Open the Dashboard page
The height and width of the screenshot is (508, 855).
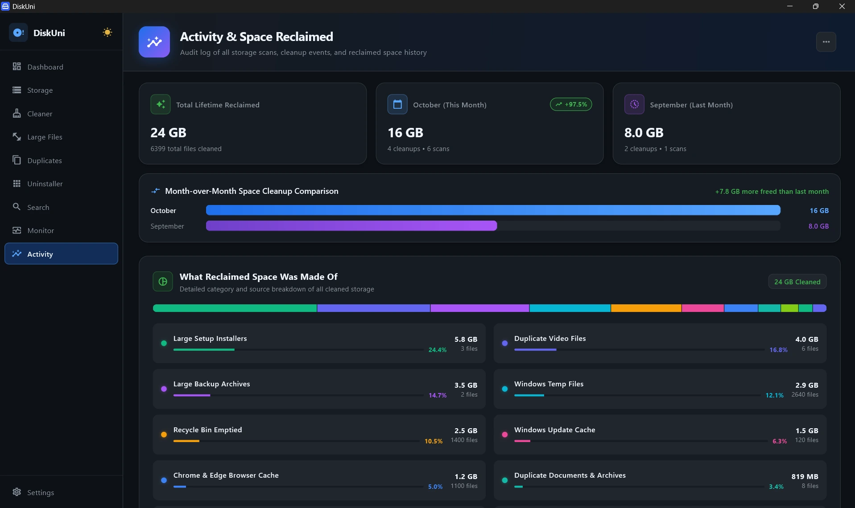61,67
